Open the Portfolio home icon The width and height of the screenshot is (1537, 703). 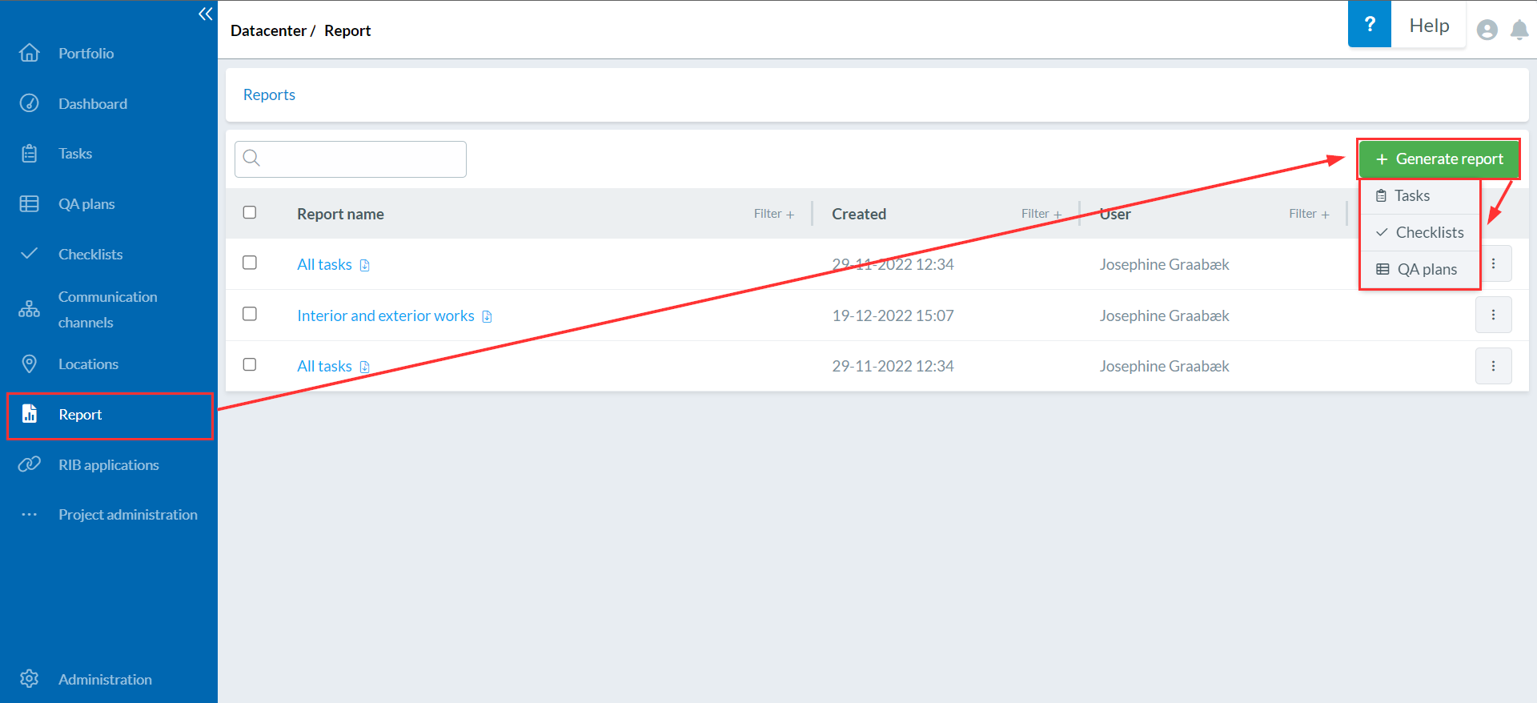coord(30,53)
